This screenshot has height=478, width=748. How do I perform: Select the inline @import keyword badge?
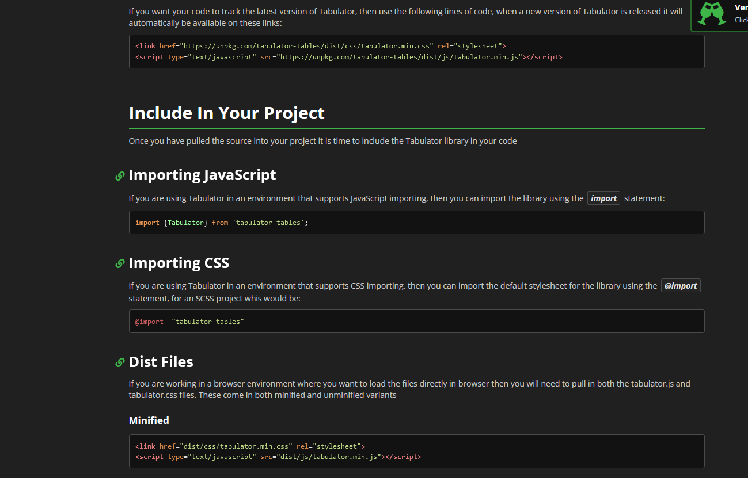click(681, 285)
